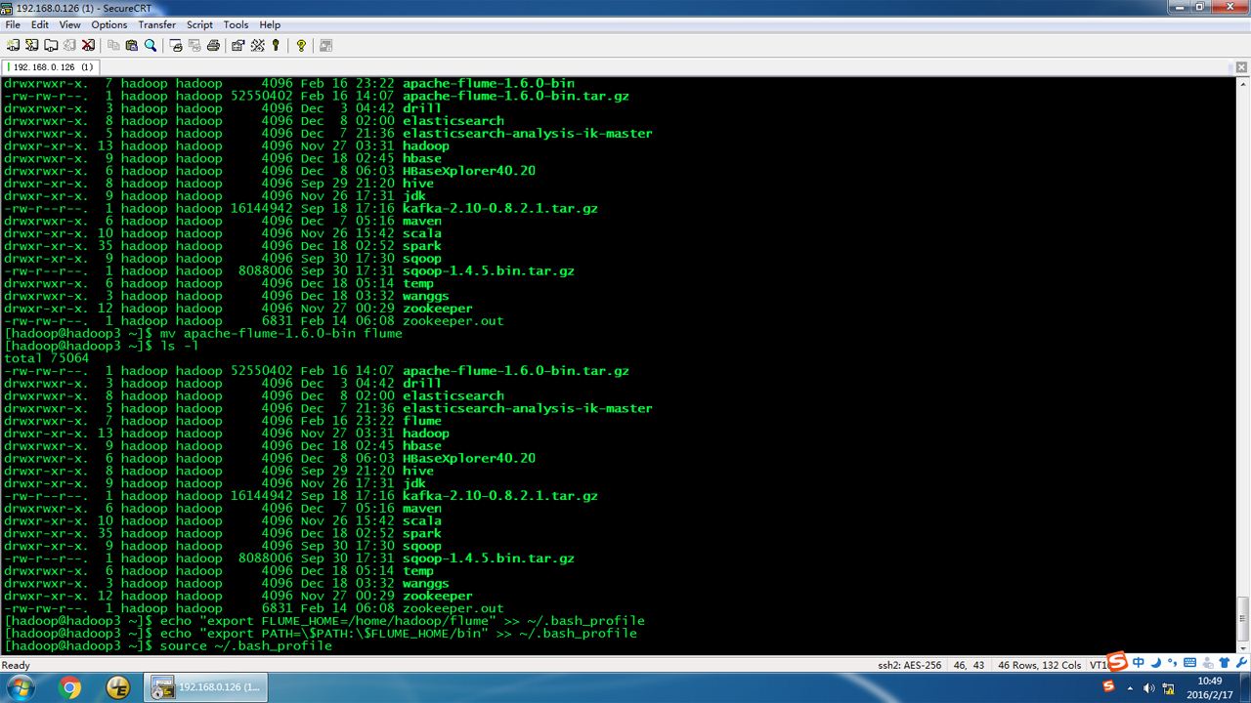This screenshot has height=703, width=1251.
Task: Open the Options menu
Action: tap(109, 24)
